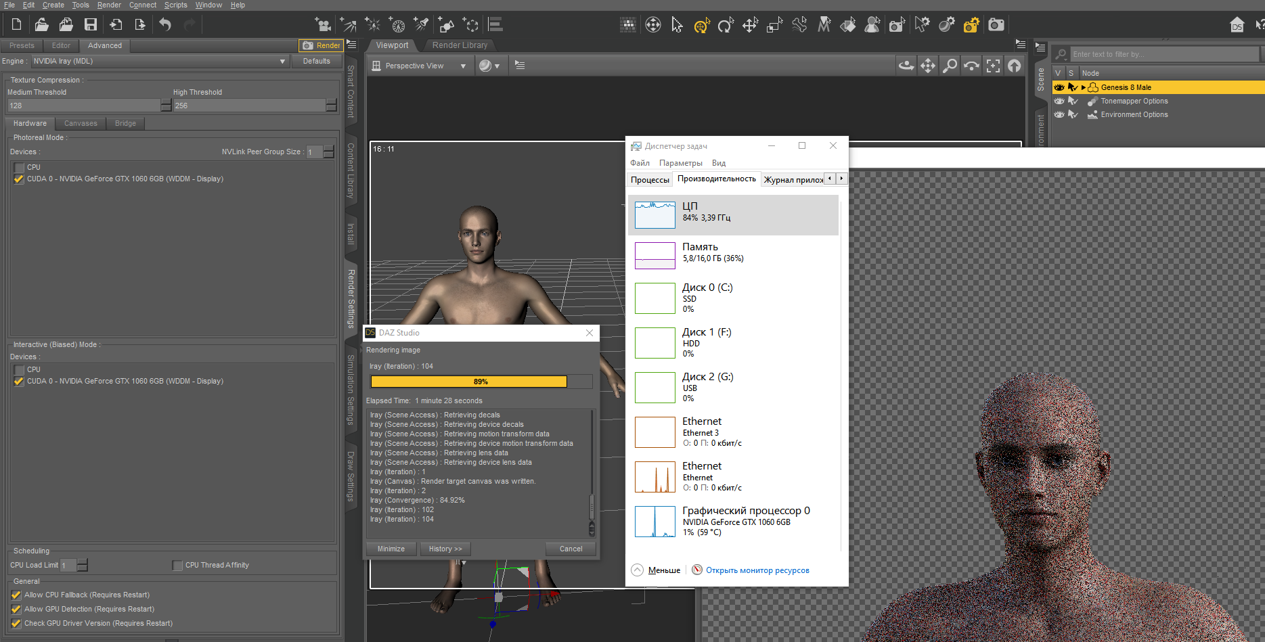Hide Genesis 8 Male via eye icon

point(1059,87)
